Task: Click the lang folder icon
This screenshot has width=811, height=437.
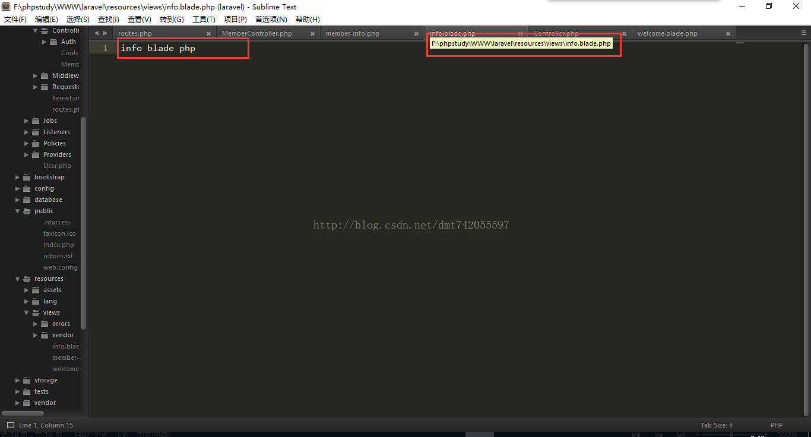Action: point(36,302)
